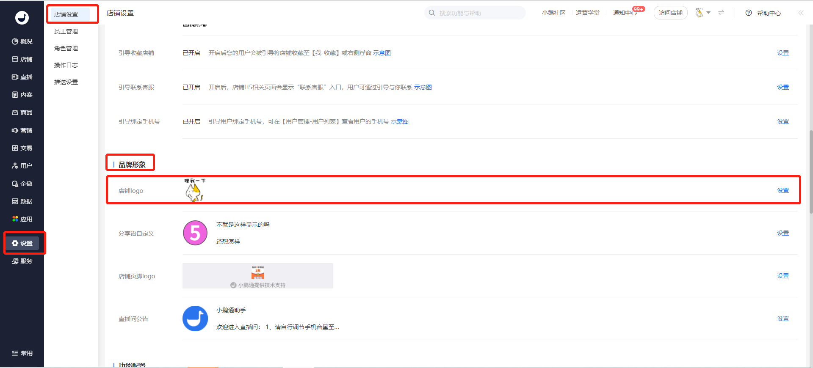View 示意图 for 引导联系客服
The image size is (813, 368).
pyautogui.click(x=423, y=87)
